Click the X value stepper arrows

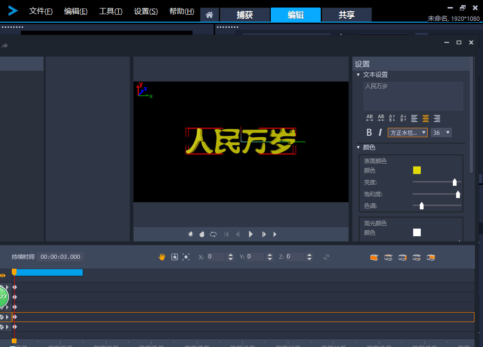pyautogui.click(x=230, y=257)
